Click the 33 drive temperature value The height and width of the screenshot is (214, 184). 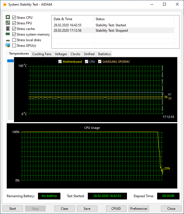[x=170, y=98]
